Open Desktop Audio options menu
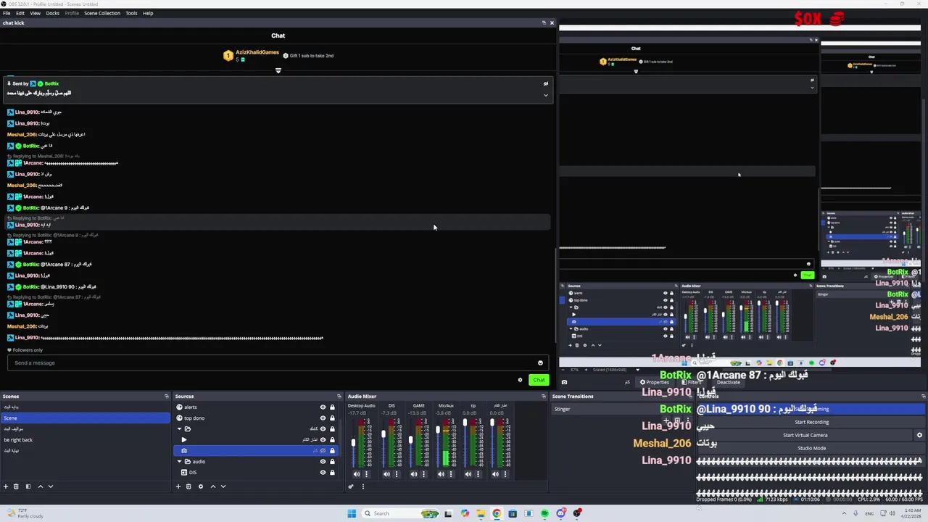Screen dimensions: 928x522 coord(366,474)
